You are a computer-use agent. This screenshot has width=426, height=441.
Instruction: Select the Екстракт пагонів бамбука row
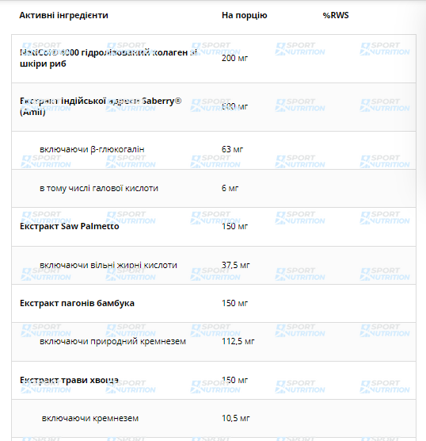[x=214, y=304]
